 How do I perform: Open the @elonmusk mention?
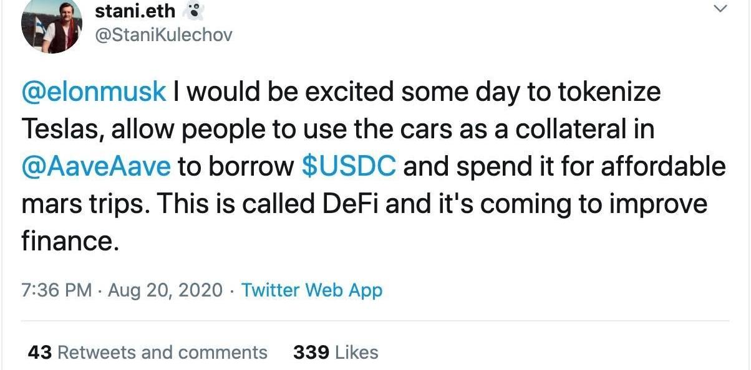[94, 92]
